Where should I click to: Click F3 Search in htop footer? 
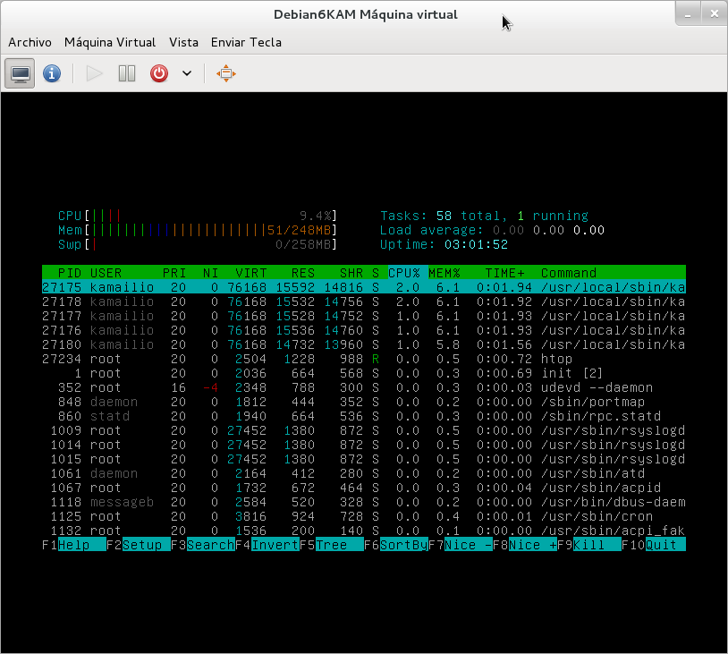tap(203, 544)
